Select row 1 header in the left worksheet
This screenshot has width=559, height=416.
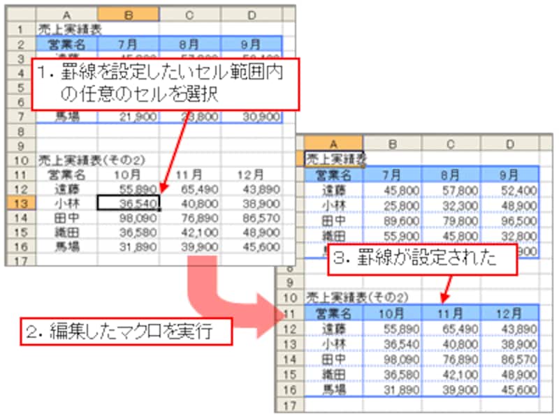tap(21, 29)
